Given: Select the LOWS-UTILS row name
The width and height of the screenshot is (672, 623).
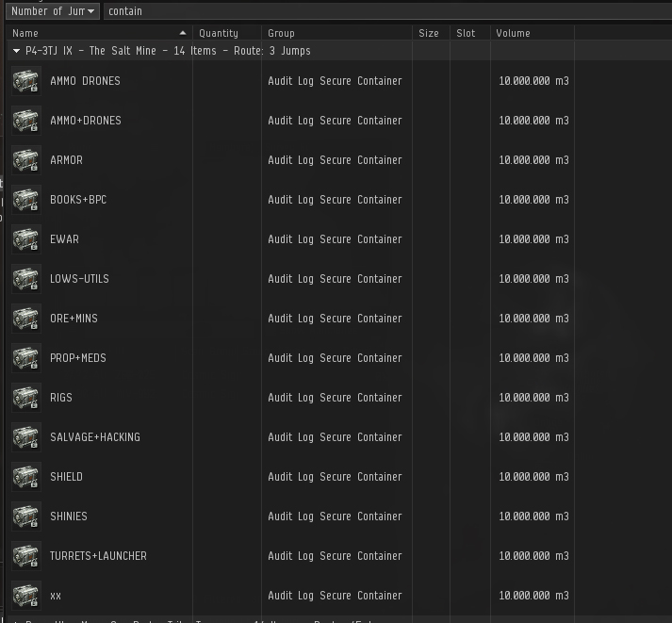Looking at the screenshot, I should click(x=79, y=279).
